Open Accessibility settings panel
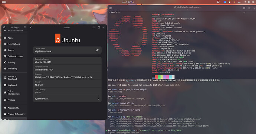This screenshot has height=134, width=256. tap(14, 108)
